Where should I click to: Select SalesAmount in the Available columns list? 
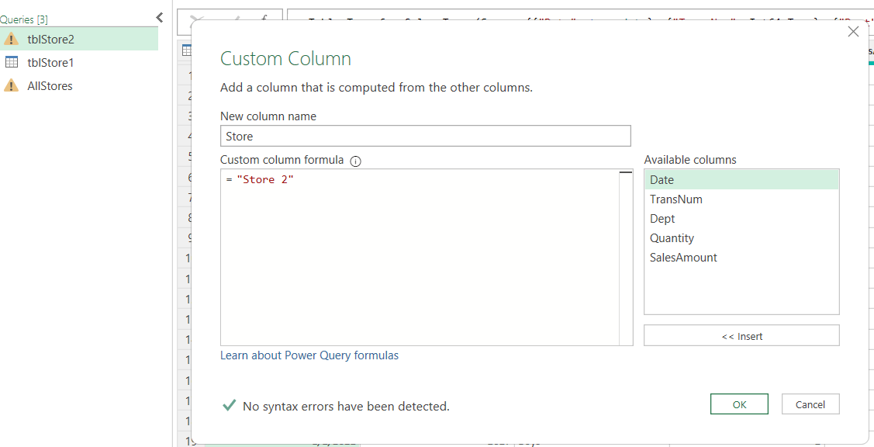coord(683,257)
